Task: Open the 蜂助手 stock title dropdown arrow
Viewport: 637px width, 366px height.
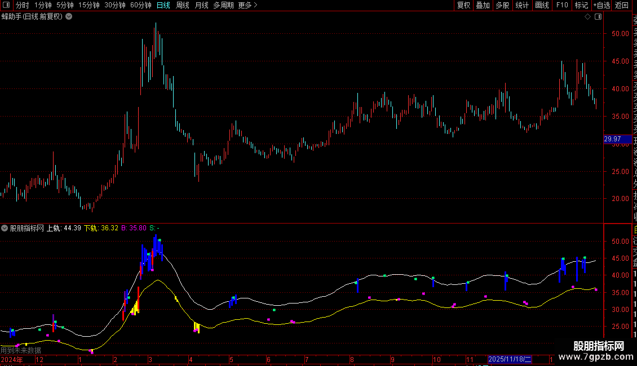Action: (x=69, y=17)
